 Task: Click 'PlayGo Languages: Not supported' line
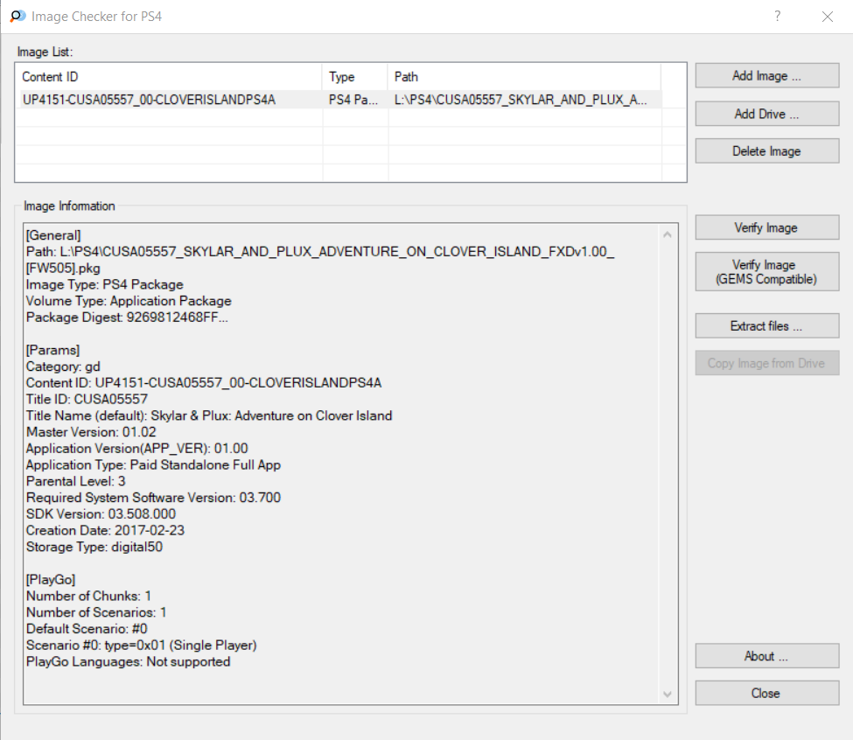tap(128, 661)
